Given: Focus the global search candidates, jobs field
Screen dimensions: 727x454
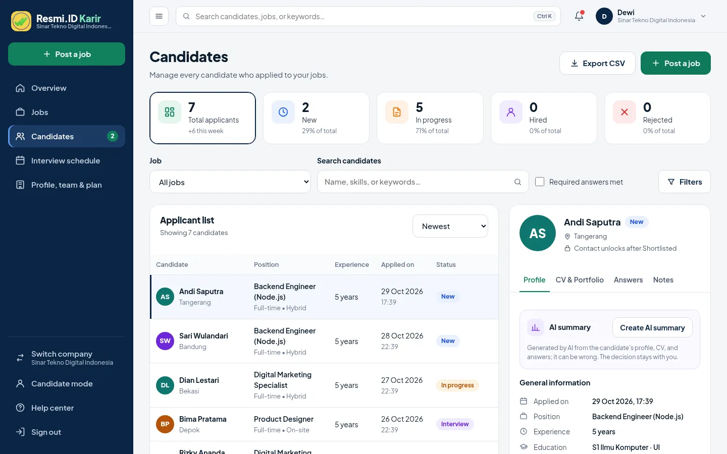Looking at the screenshot, I should pyautogui.click(x=368, y=16).
